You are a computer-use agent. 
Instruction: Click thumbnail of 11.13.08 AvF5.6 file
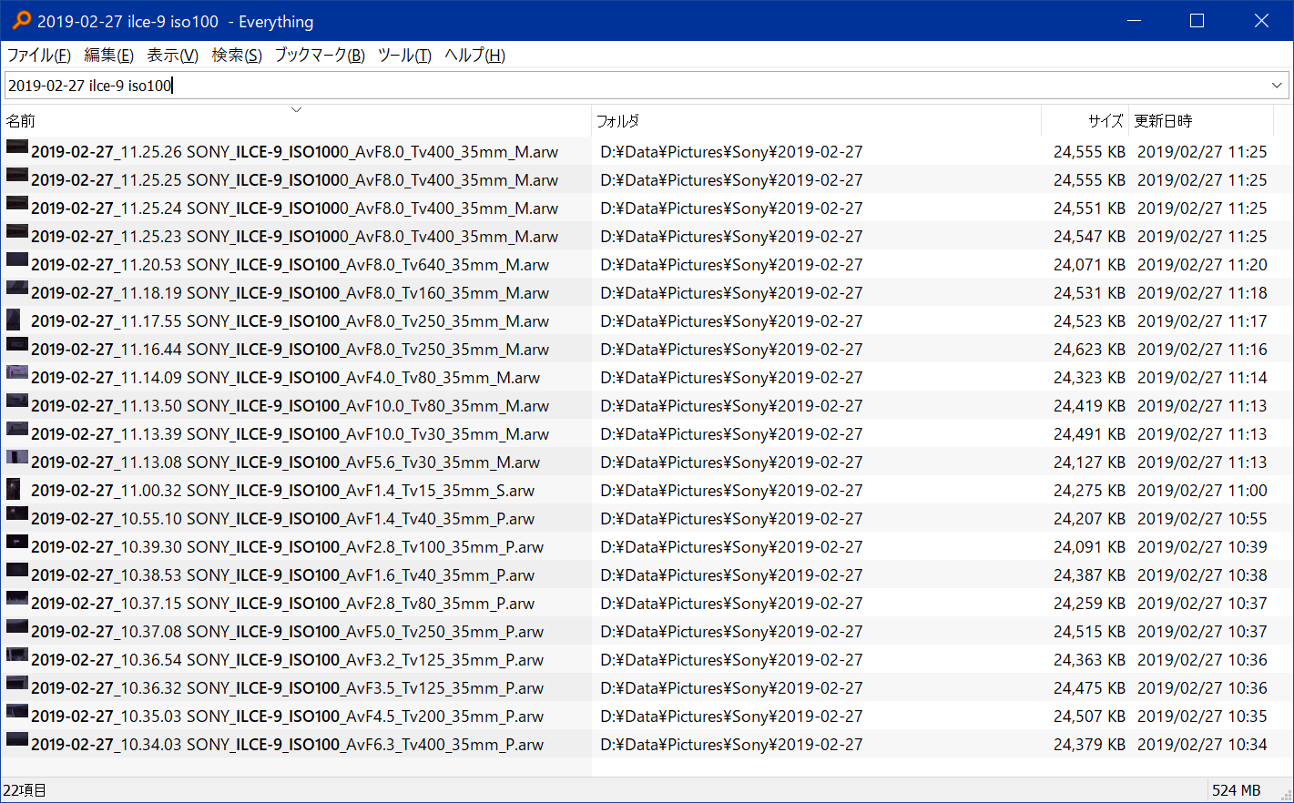coord(16,457)
